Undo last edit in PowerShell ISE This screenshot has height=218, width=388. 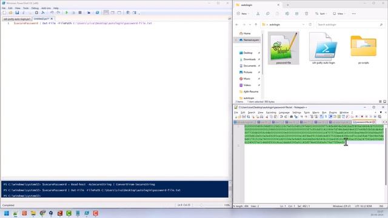[x=52, y=13]
